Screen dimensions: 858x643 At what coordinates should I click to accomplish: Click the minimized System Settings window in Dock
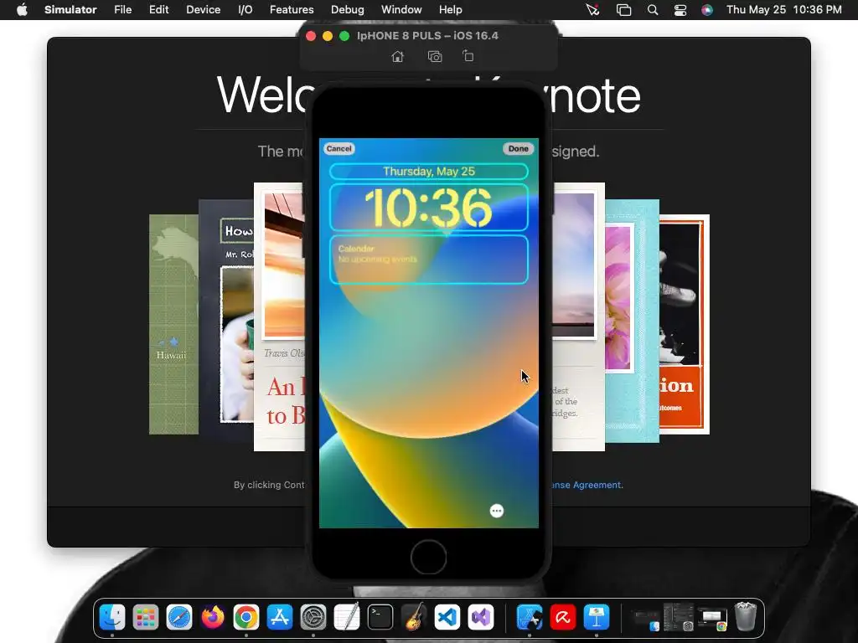(x=679, y=617)
